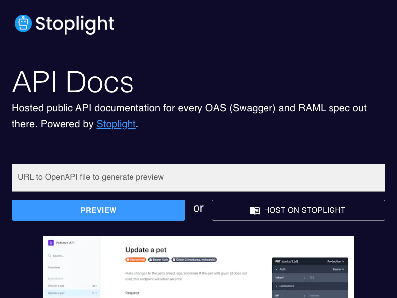This screenshot has width=397, height=298.
Task: Collapse the Parameters section in the preview panel
Action: [x=285, y=286]
